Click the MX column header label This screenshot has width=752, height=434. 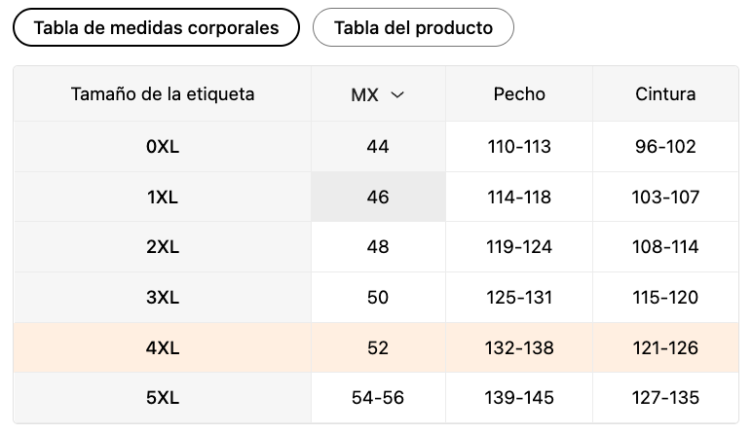[364, 94]
